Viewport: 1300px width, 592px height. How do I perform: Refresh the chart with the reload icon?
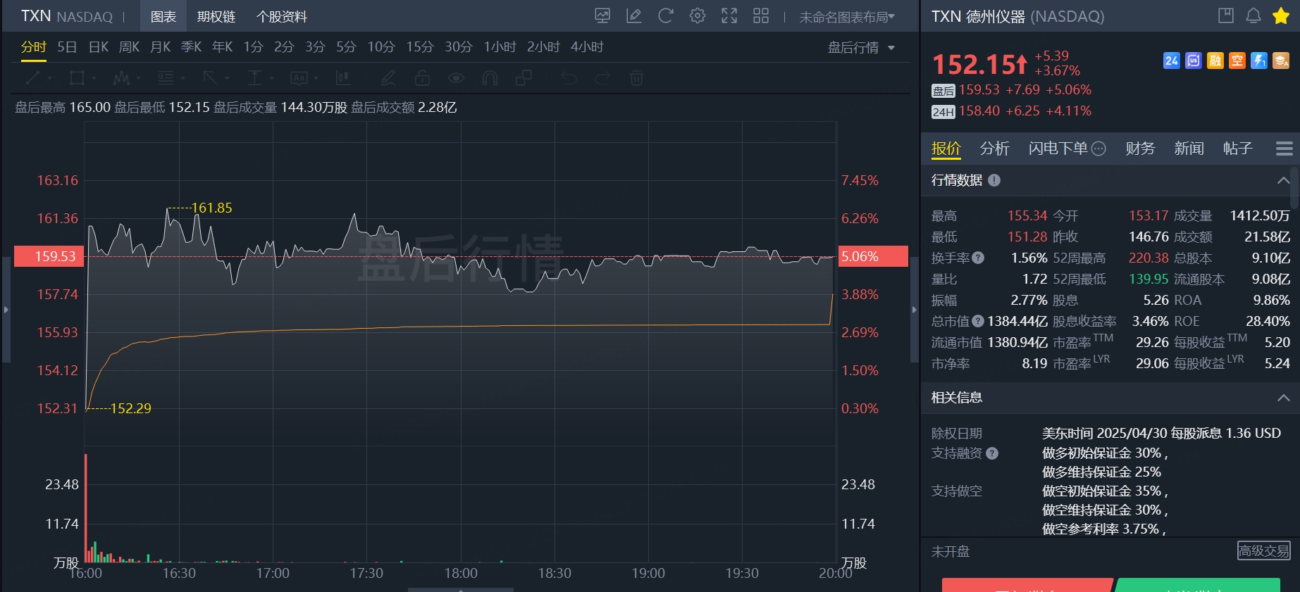[x=666, y=15]
